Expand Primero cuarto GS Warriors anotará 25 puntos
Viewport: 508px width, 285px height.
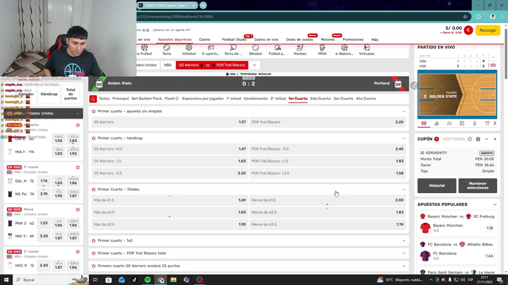pos(404,266)
